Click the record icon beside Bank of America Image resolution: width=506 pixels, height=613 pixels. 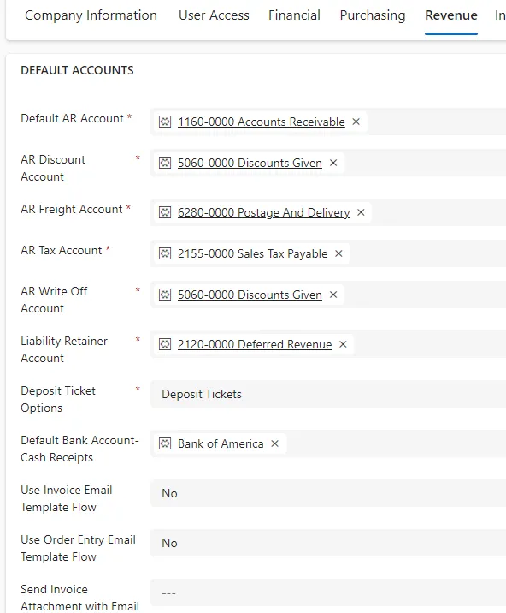coord(165,443)
